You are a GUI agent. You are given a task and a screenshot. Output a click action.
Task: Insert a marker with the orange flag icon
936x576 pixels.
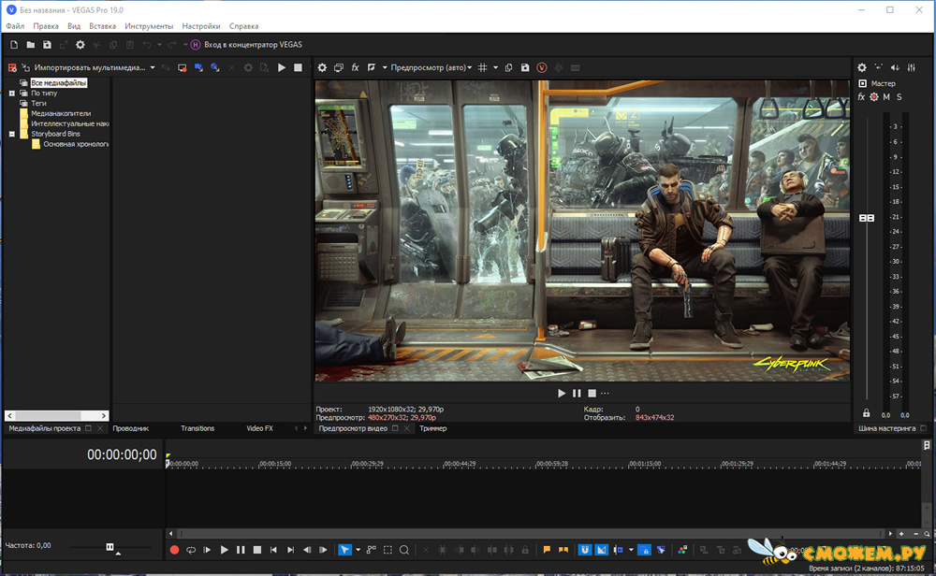click(x=547, y=550)
